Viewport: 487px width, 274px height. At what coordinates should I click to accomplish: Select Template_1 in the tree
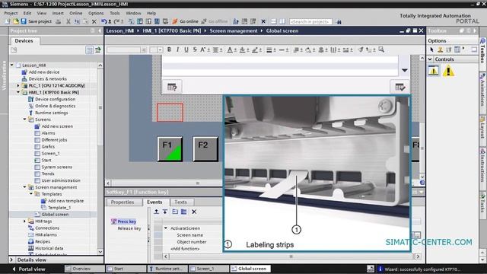click(x=56, y=208)
